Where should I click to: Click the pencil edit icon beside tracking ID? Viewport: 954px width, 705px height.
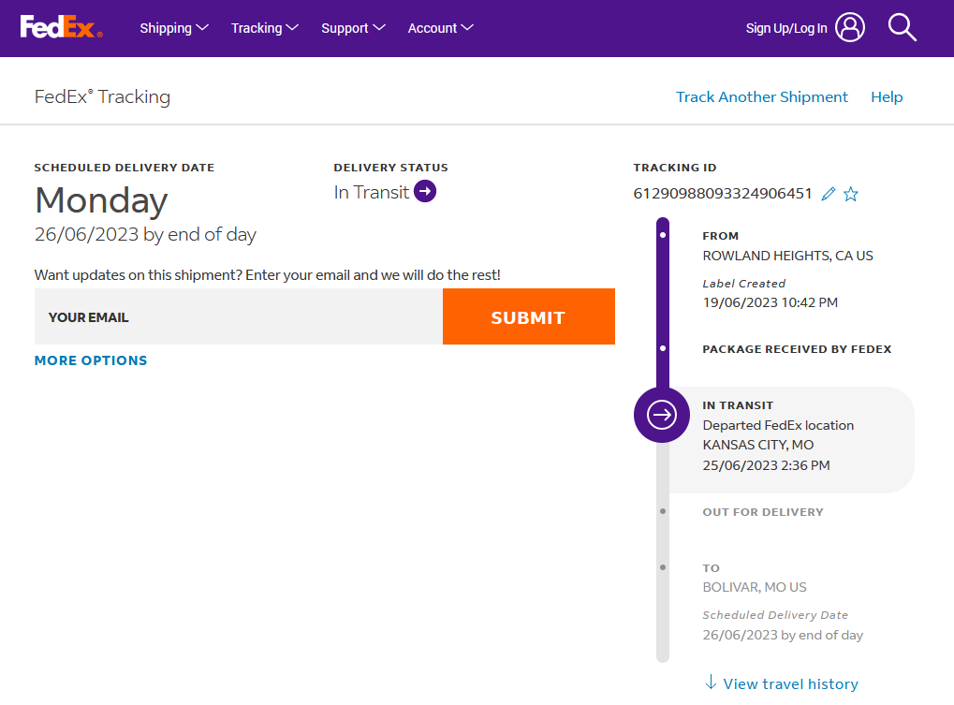(x=828, y=194)
